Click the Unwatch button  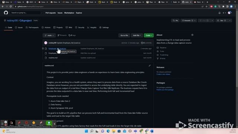[x=187, y=20]
